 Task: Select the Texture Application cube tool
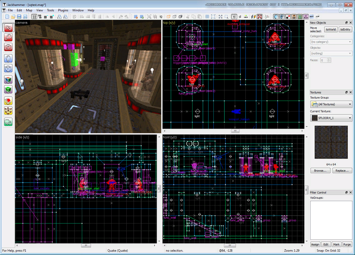point(8,80)
